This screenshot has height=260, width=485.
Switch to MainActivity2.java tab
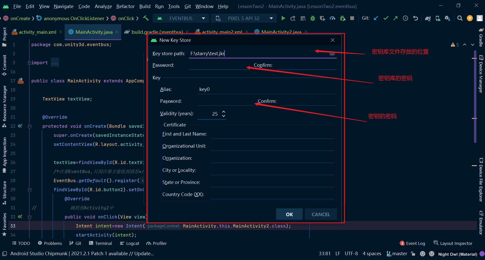[x=281, y=32]
